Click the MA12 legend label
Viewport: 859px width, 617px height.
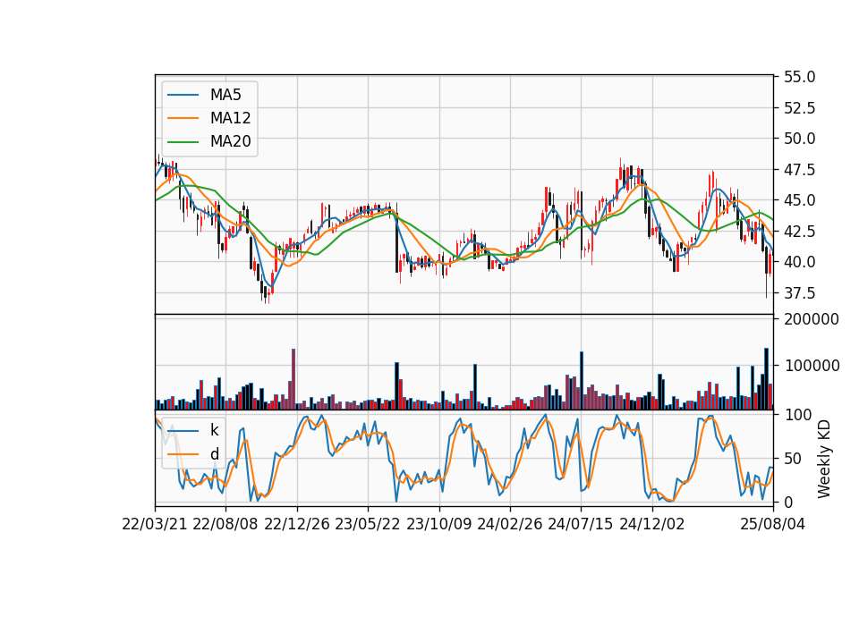pos(230,118)
